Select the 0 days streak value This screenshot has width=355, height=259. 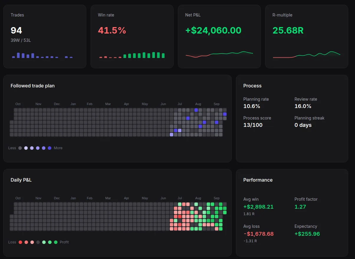pos(303,125)
